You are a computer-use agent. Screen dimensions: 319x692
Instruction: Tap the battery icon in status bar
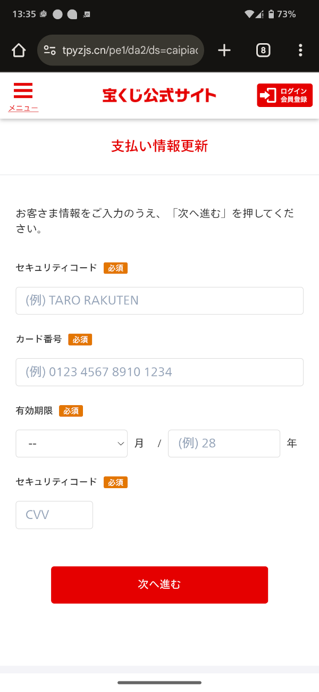click(x=271, y=14)
